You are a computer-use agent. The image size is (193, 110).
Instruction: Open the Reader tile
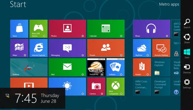pos(142,67)
